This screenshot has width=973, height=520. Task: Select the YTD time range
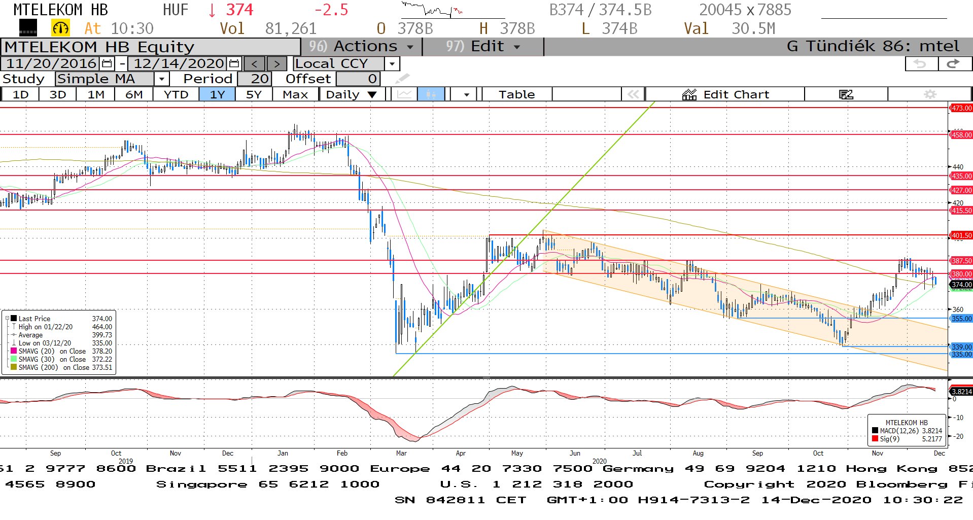176,94
